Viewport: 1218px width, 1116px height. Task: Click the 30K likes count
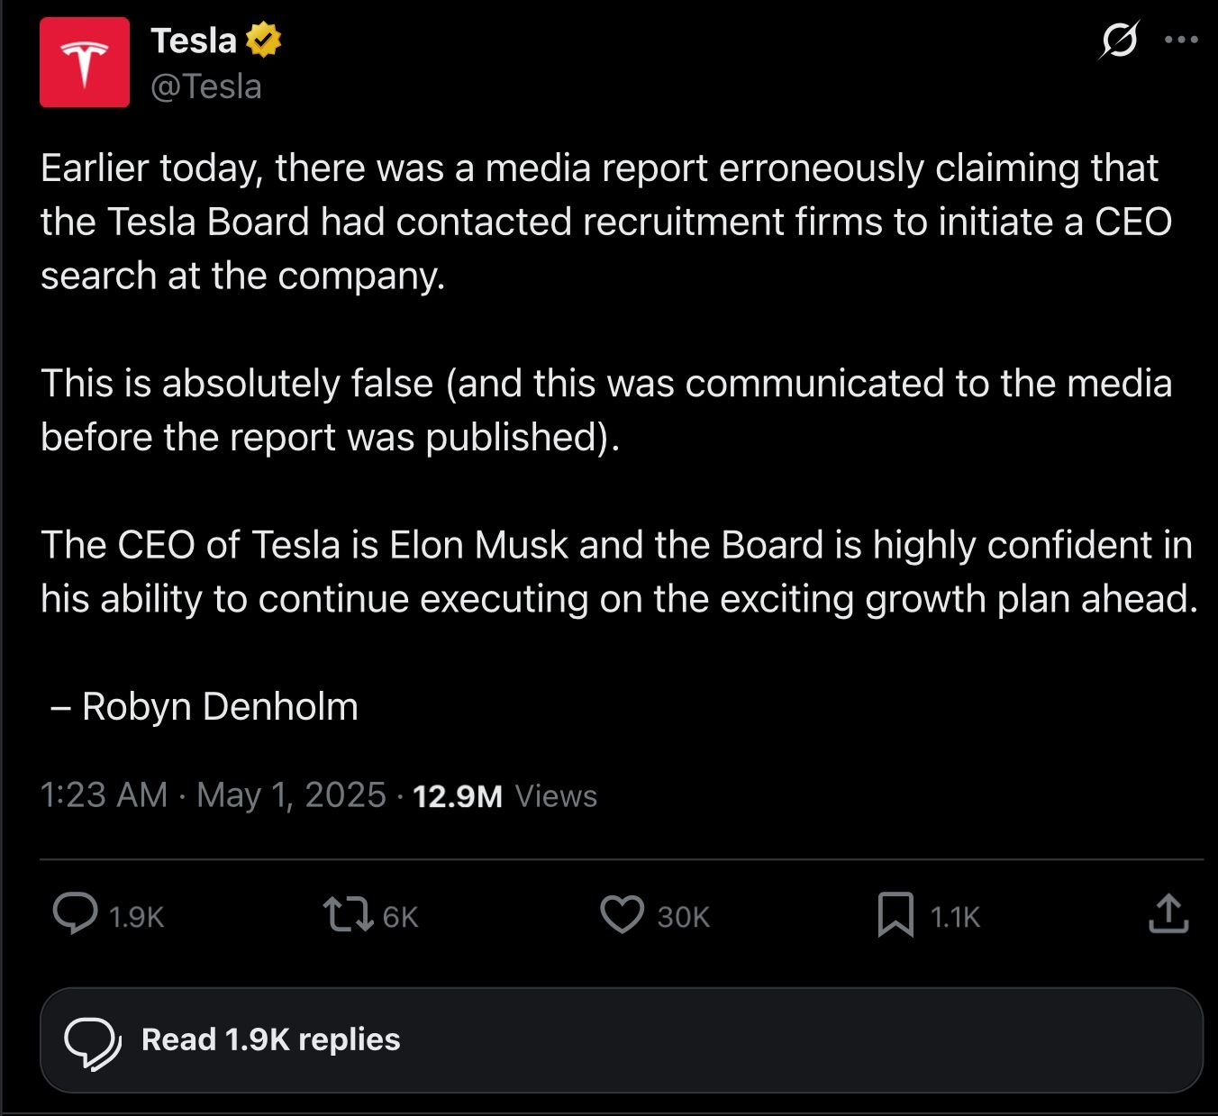coord(683,917)
